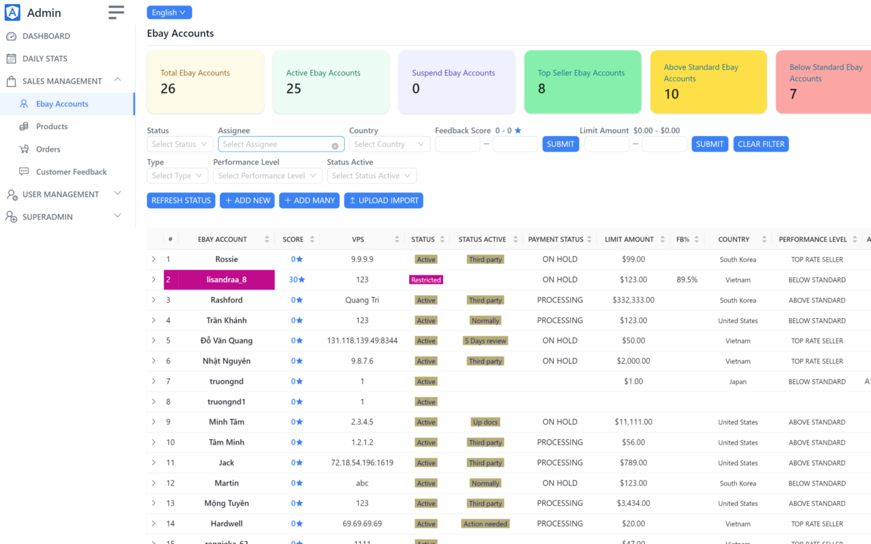Image resolution: width=871 pixels, height=544 pixels.
Task: Click the Orders cart icon
Action: coord(24,149)
